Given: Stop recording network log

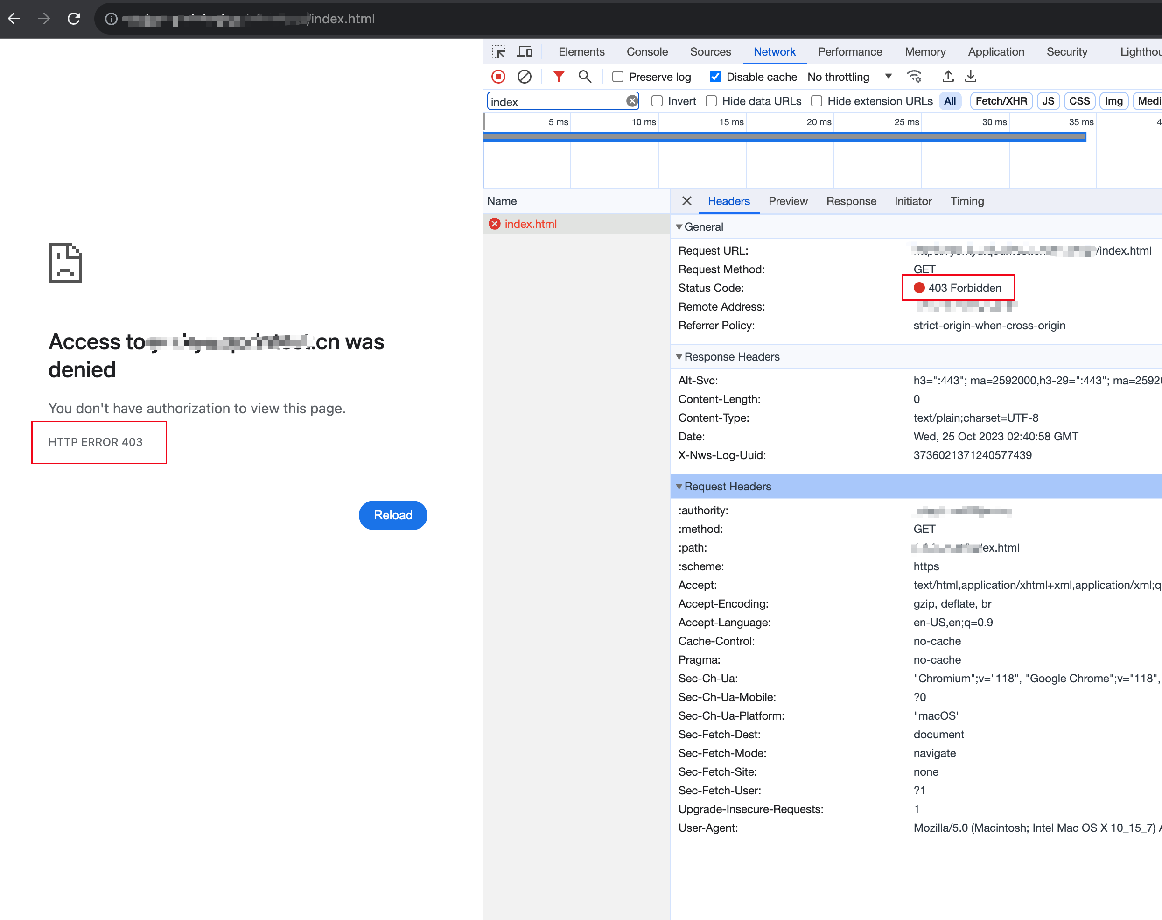Looking at the screenshot, I should [498, 77].
